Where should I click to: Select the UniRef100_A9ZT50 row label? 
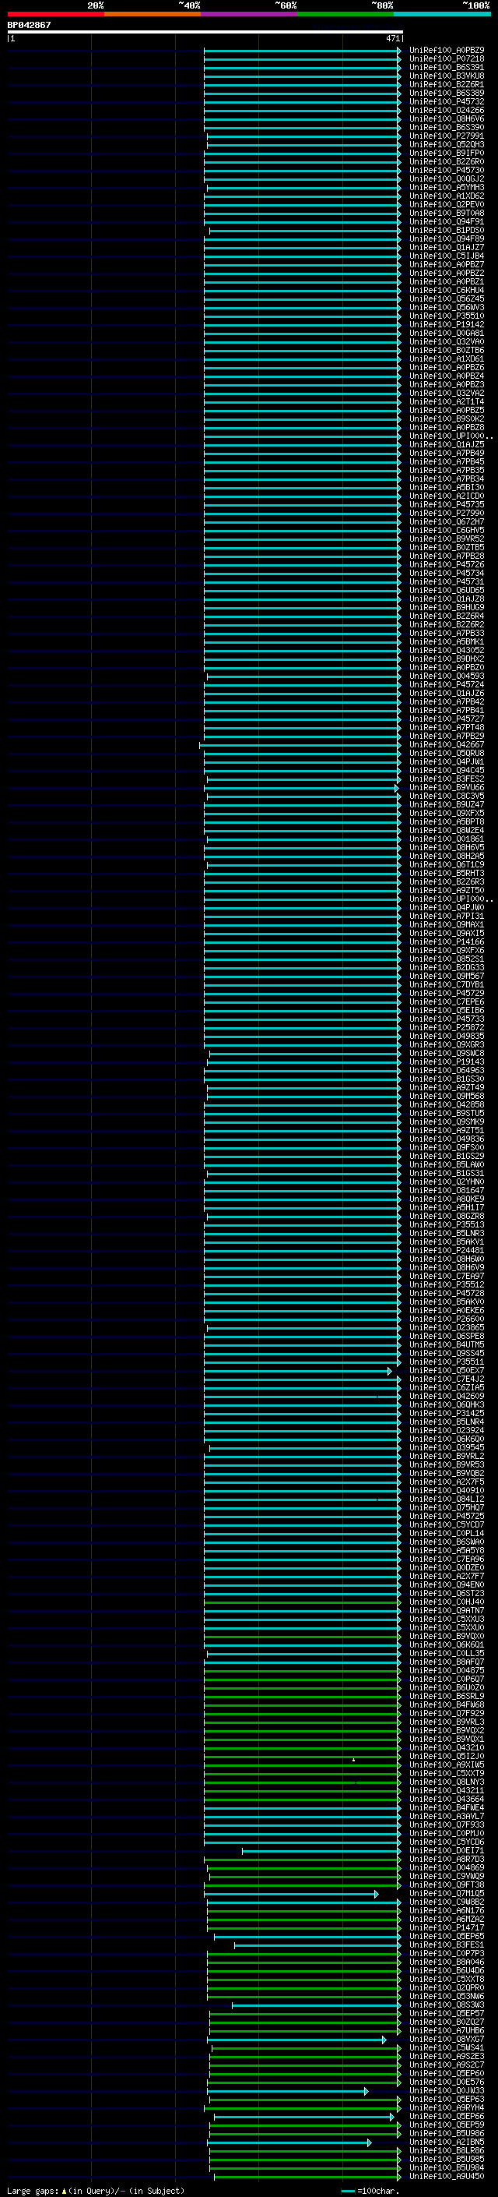(447, 890)
